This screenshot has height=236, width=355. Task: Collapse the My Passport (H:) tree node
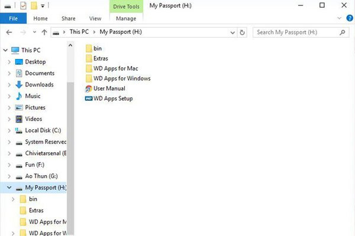pyautogui.click(x=9, y=188)
